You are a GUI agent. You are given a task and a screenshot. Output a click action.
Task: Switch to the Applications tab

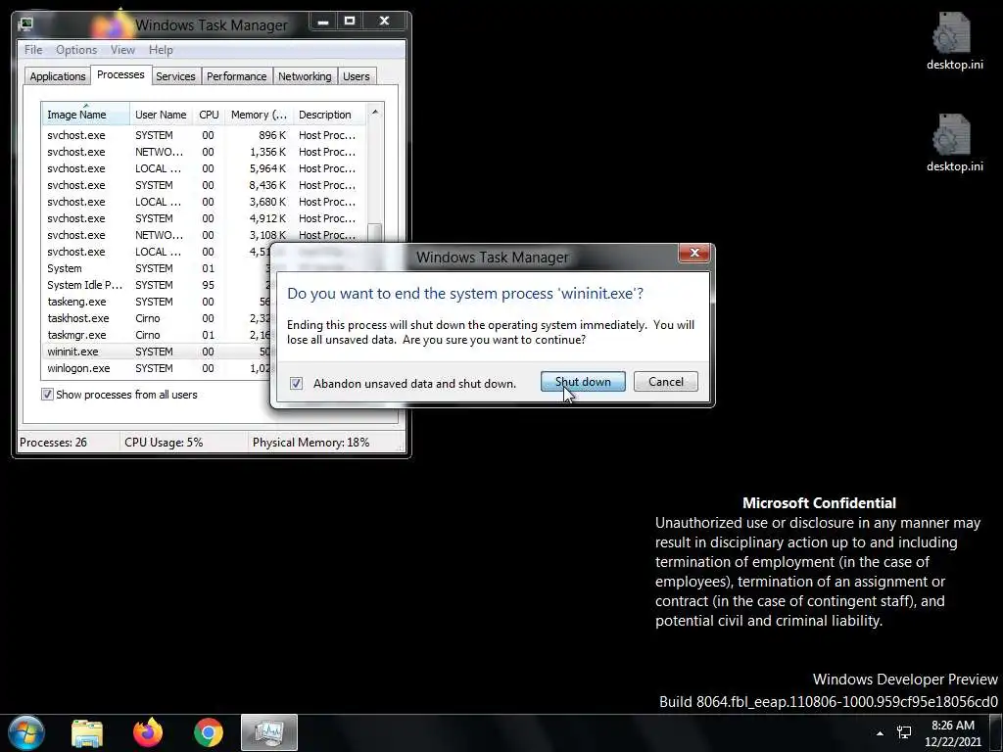[x=58, y=76]
